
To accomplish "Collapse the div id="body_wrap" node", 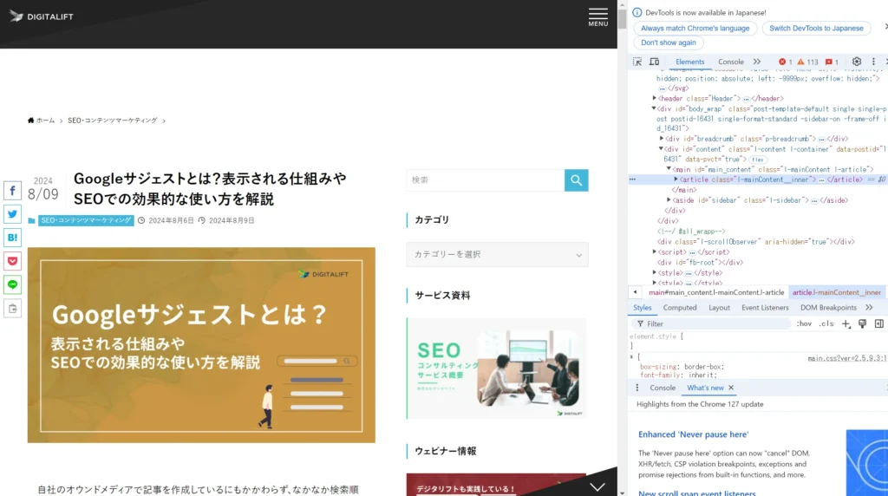I will click(654, 108).
